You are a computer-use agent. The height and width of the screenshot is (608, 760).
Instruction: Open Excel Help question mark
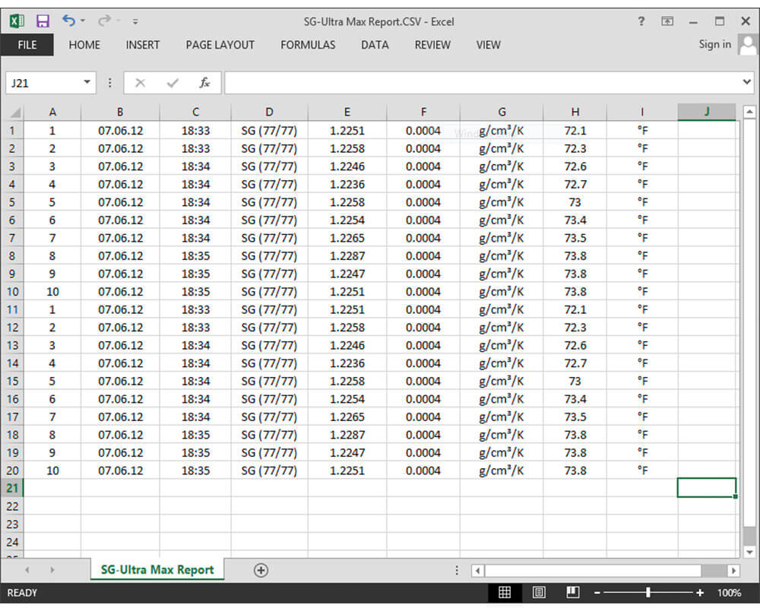(641, 21)
